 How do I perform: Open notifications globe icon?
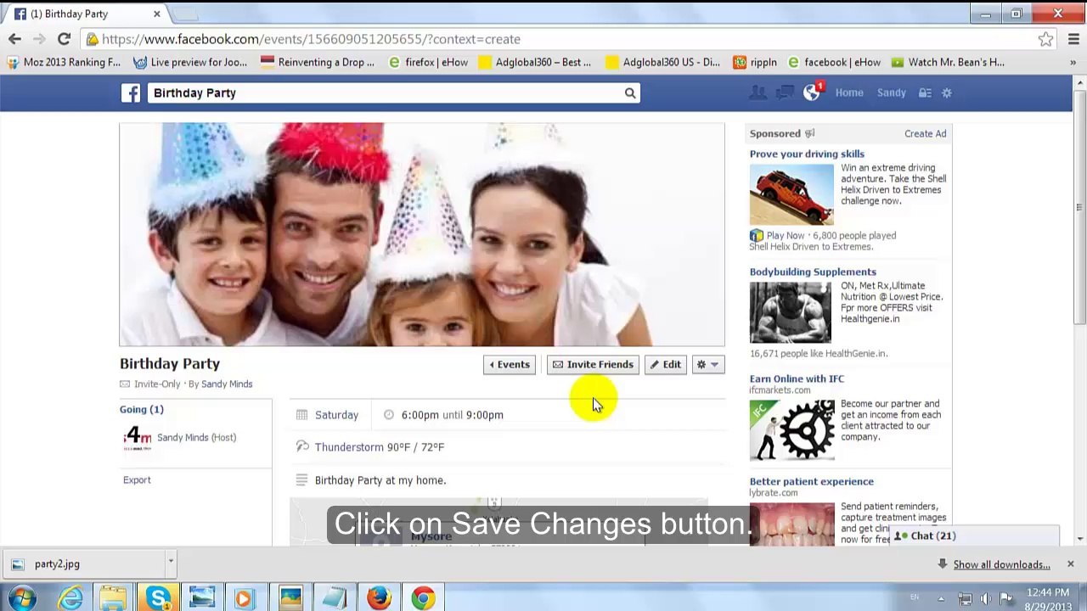pyautogui.click(x=812, y=92)
